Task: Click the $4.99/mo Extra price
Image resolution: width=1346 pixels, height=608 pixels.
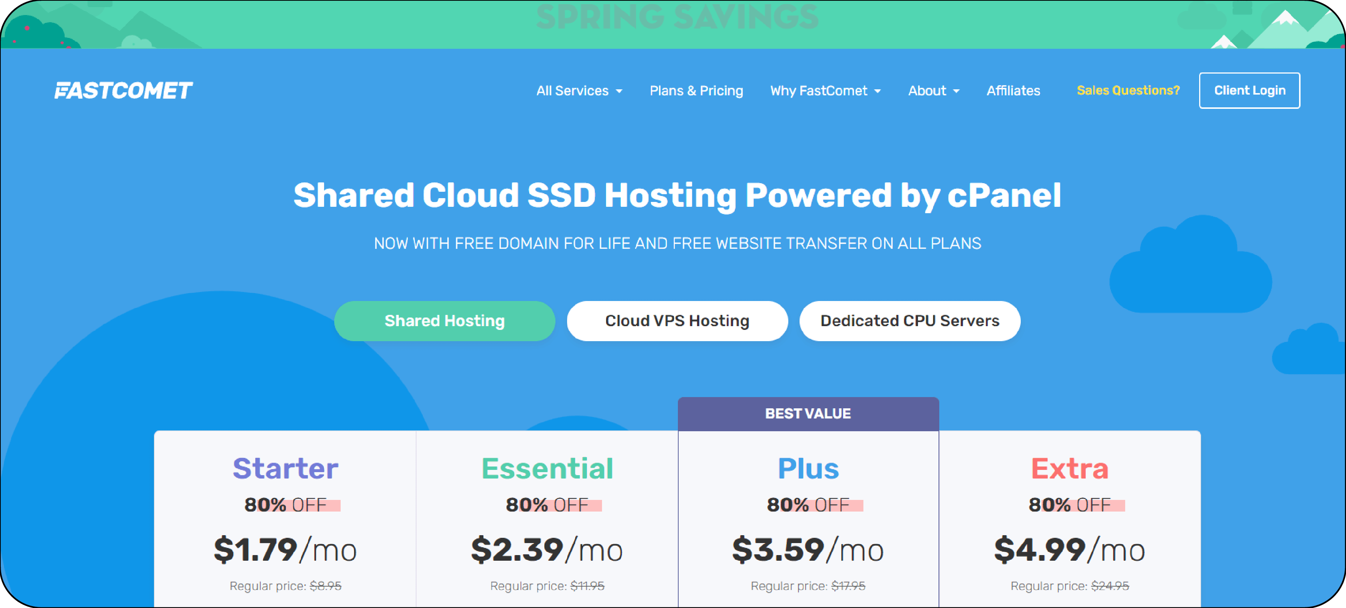Action: coord(1070,549)
